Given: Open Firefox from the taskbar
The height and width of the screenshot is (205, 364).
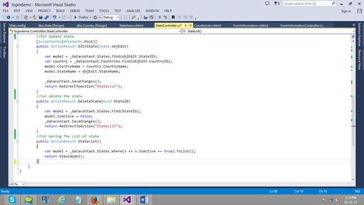Looking at the screenshot, I should tap(95, 199).
